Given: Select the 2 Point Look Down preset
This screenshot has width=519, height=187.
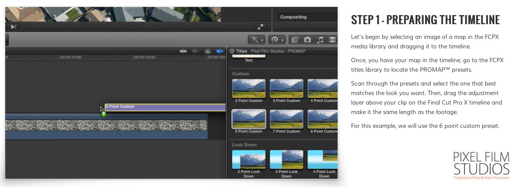Looking at the screenshot, I should 248,159.
